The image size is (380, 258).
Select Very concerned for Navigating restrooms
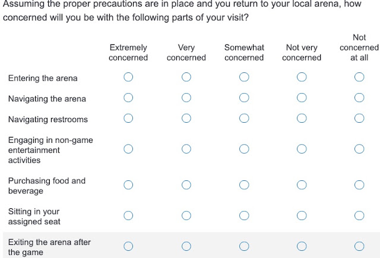186,119
